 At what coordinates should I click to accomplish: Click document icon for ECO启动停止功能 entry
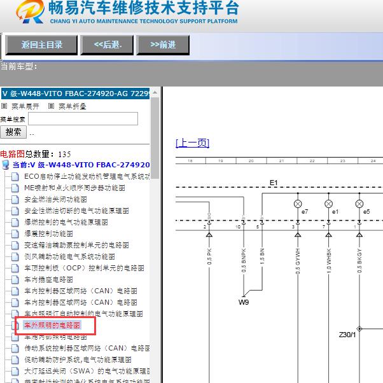click(x=15, y=177)
